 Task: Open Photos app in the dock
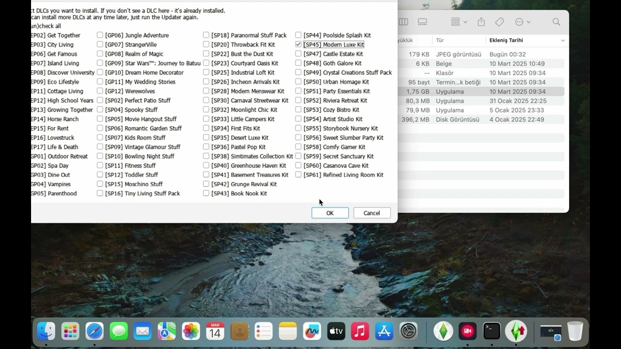tap(191, 332)
